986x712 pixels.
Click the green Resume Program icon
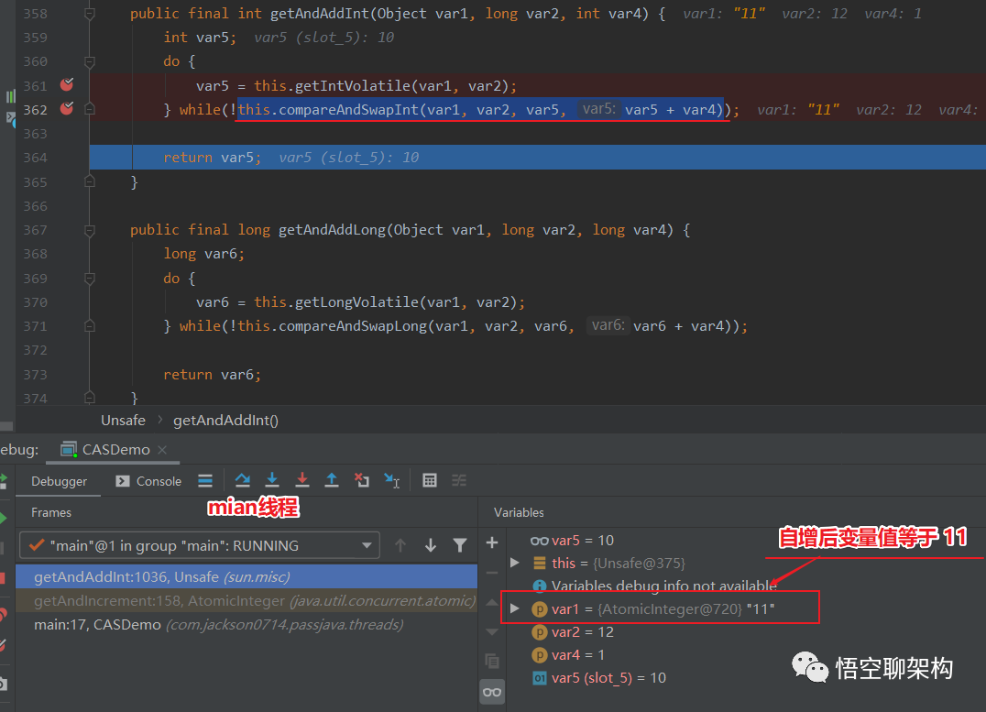click(x=3, y=519)
